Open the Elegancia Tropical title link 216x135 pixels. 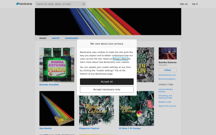[89, 129]
